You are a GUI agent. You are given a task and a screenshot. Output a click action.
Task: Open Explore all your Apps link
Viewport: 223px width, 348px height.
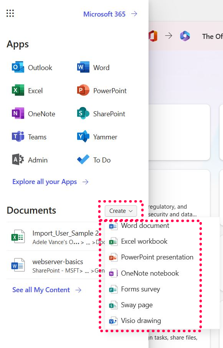tap(45, 182)
